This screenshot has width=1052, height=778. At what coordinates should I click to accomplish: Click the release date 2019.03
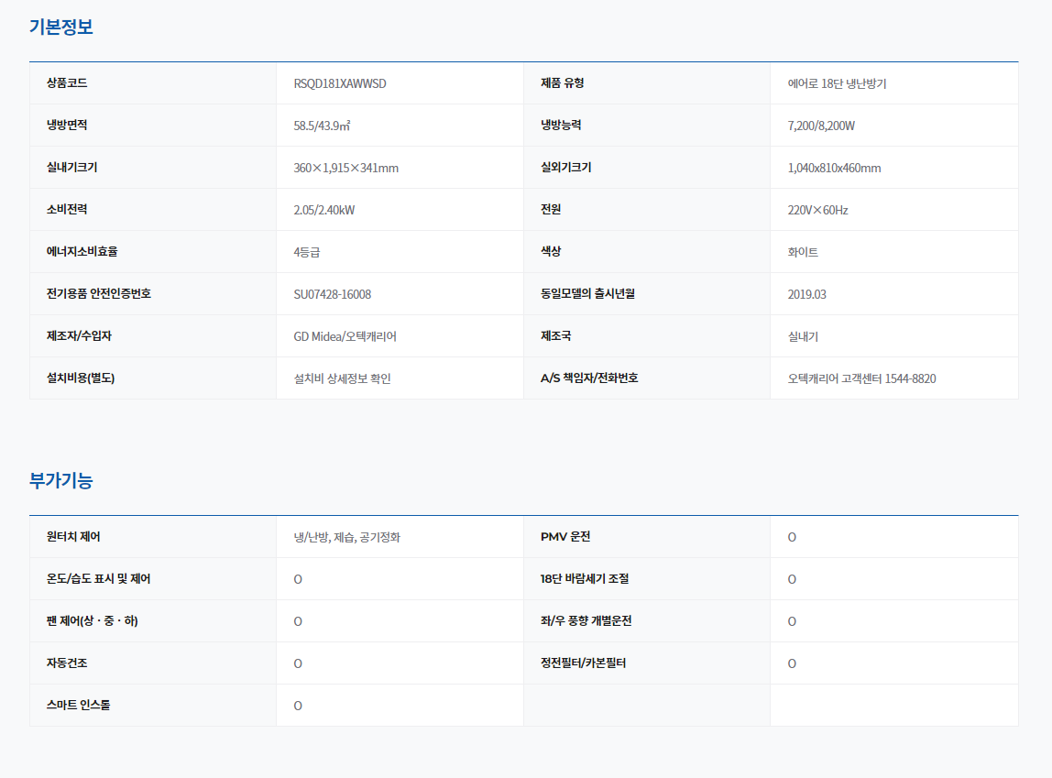tap(806, 294)
